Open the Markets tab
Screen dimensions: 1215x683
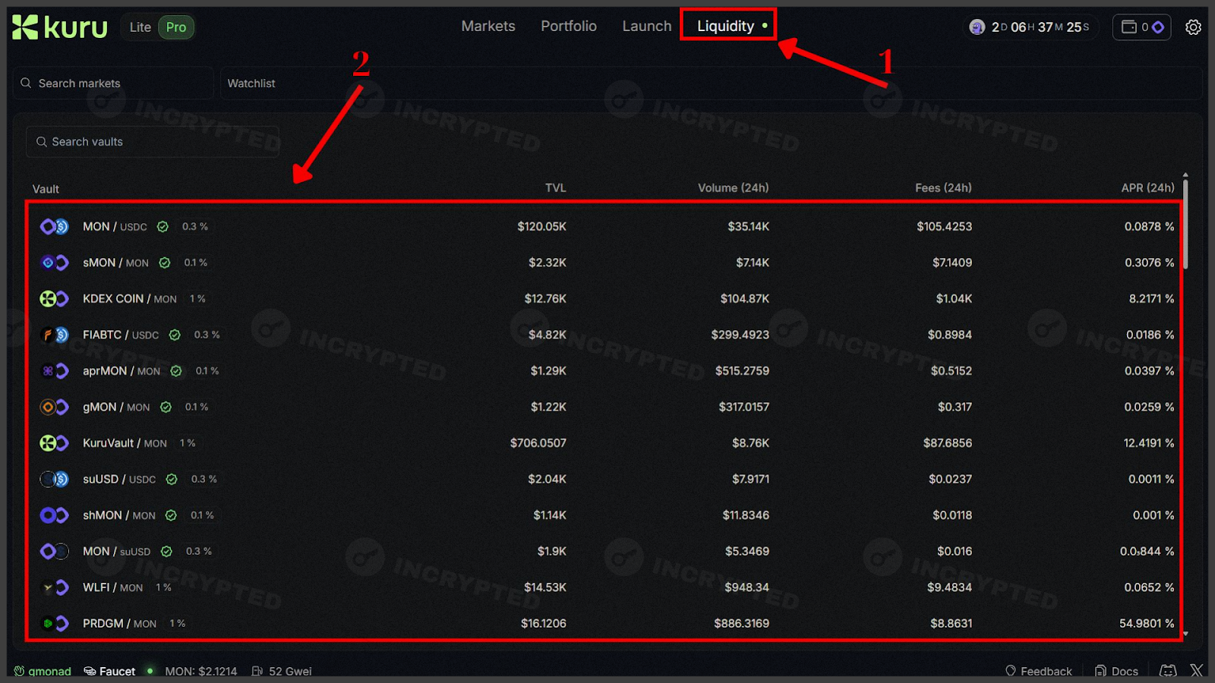coord(488,27)
